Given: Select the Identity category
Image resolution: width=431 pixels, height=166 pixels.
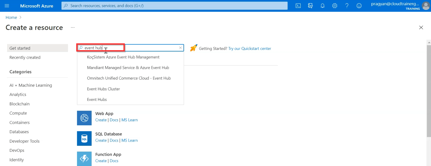Looking at the screenshot, I should (x=17, y=160).
